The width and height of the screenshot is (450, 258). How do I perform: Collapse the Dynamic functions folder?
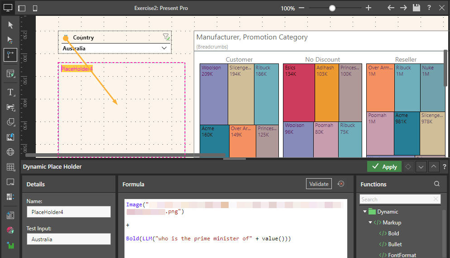click(365, 212)
